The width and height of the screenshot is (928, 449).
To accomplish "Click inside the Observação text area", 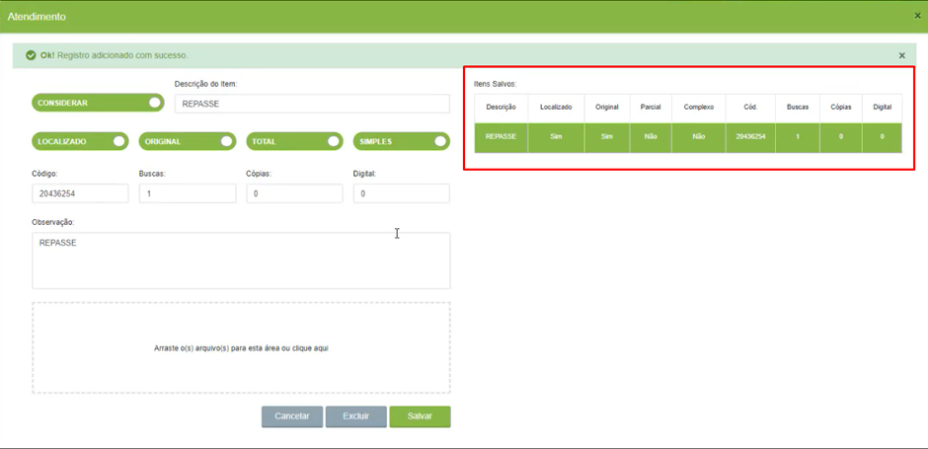I will pos(241,261).
